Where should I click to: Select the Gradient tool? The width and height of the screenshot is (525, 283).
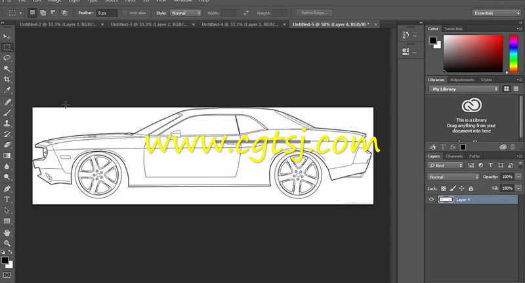coord(7,156)
